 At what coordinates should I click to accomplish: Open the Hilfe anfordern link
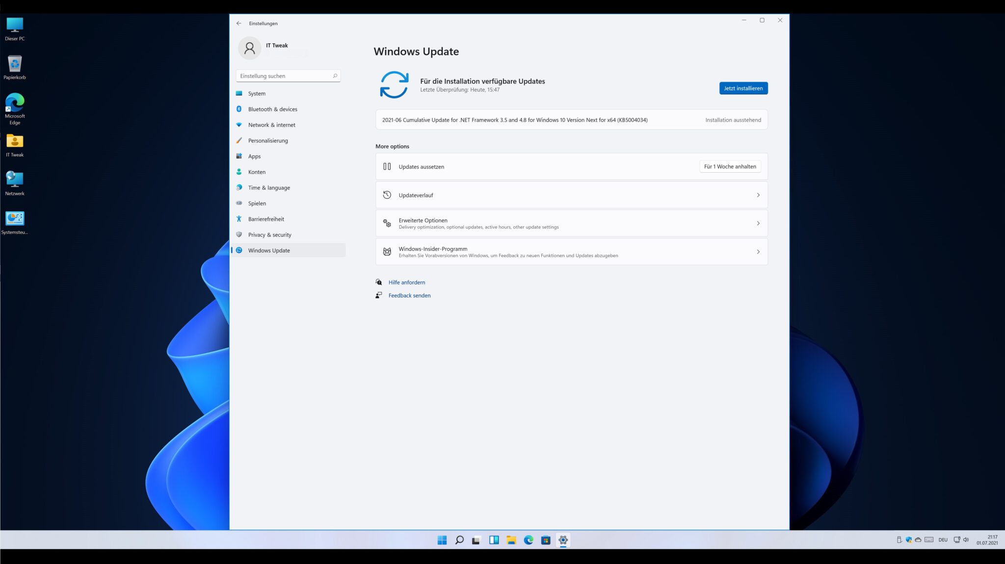coord(407,282)
